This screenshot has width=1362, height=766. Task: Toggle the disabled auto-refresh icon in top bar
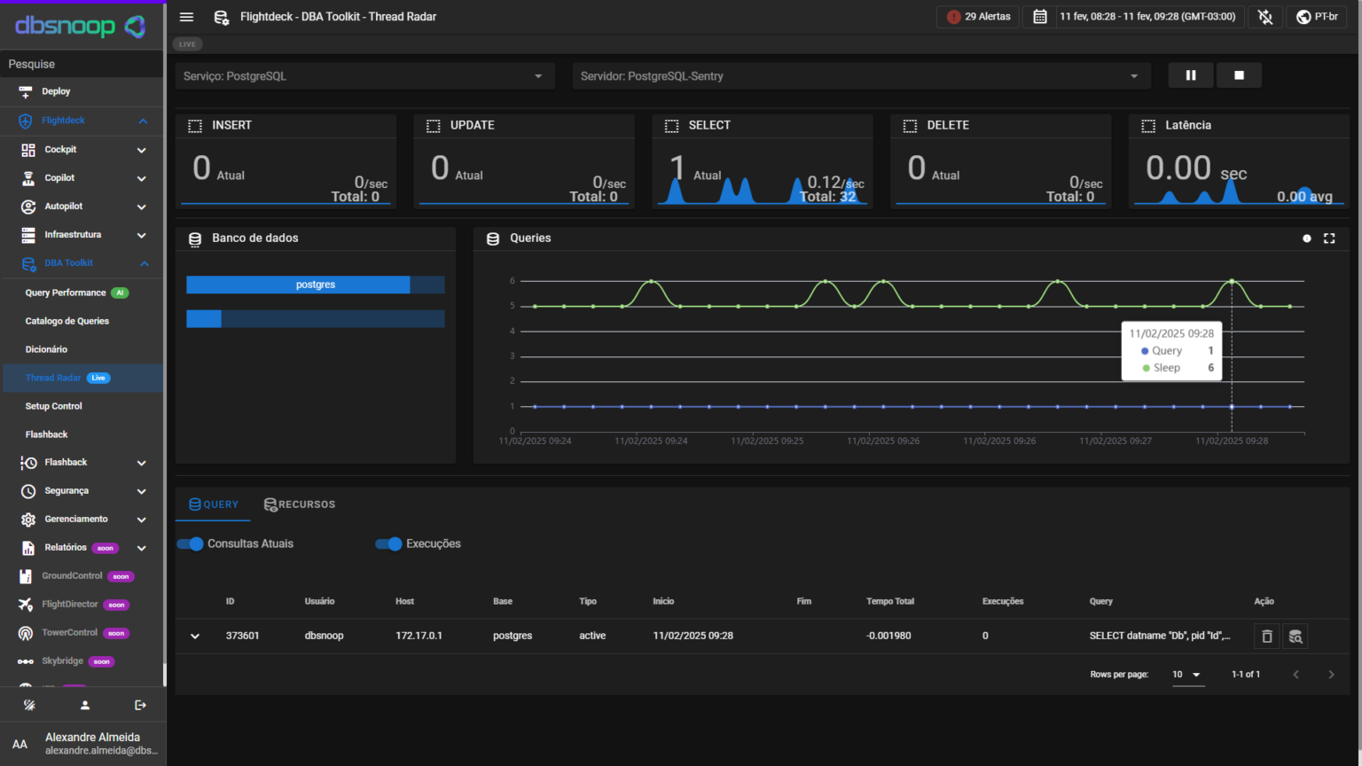click(x=1265, y=17)
